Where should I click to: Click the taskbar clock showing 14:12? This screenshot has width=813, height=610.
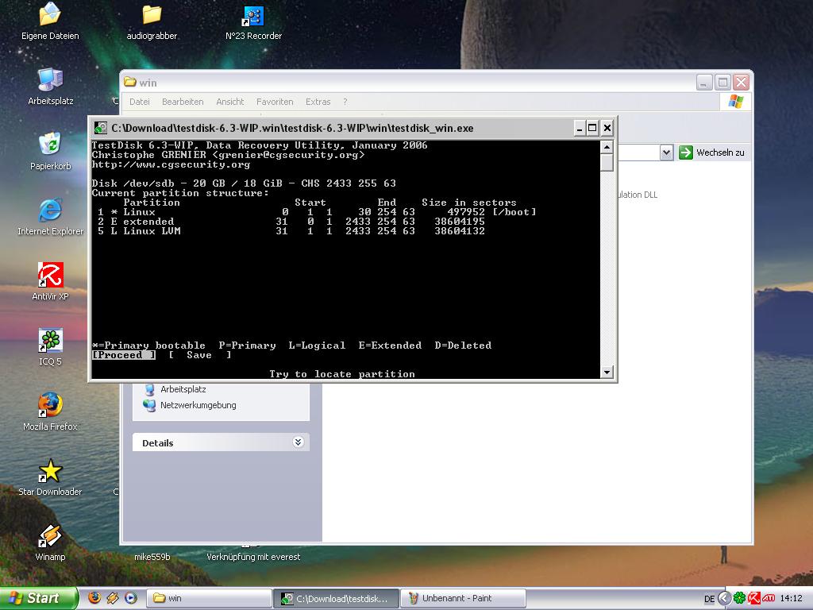pos(791,598)
